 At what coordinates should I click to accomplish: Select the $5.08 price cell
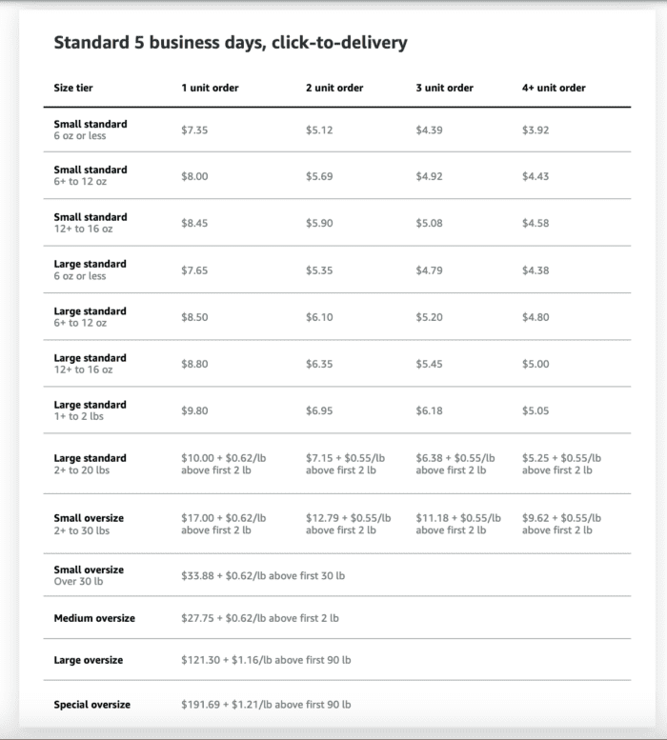coord(429,224)
